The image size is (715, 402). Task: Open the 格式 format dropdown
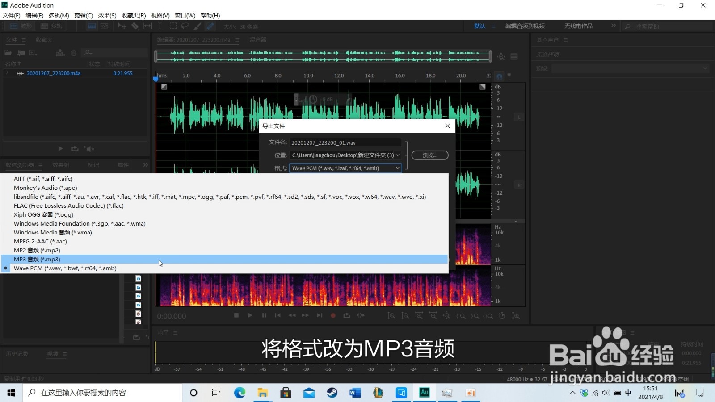click(345, 168)
